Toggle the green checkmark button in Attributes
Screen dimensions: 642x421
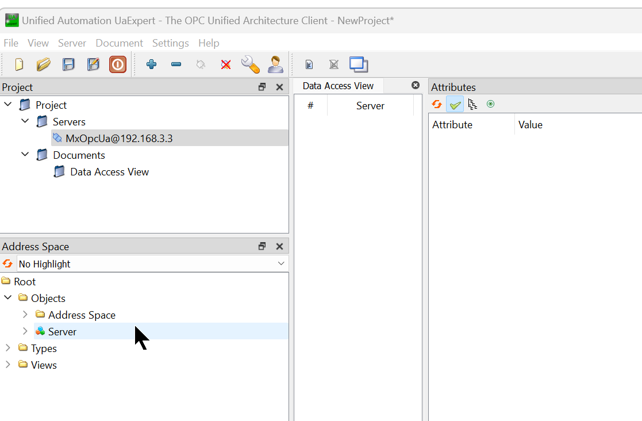[455, 105]
